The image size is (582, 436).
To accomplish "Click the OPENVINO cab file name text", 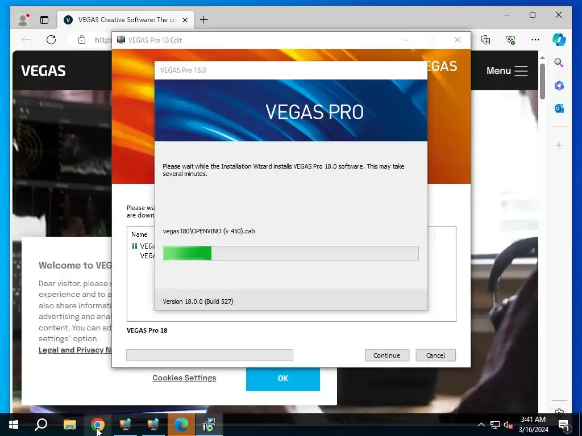I will 209,231.
